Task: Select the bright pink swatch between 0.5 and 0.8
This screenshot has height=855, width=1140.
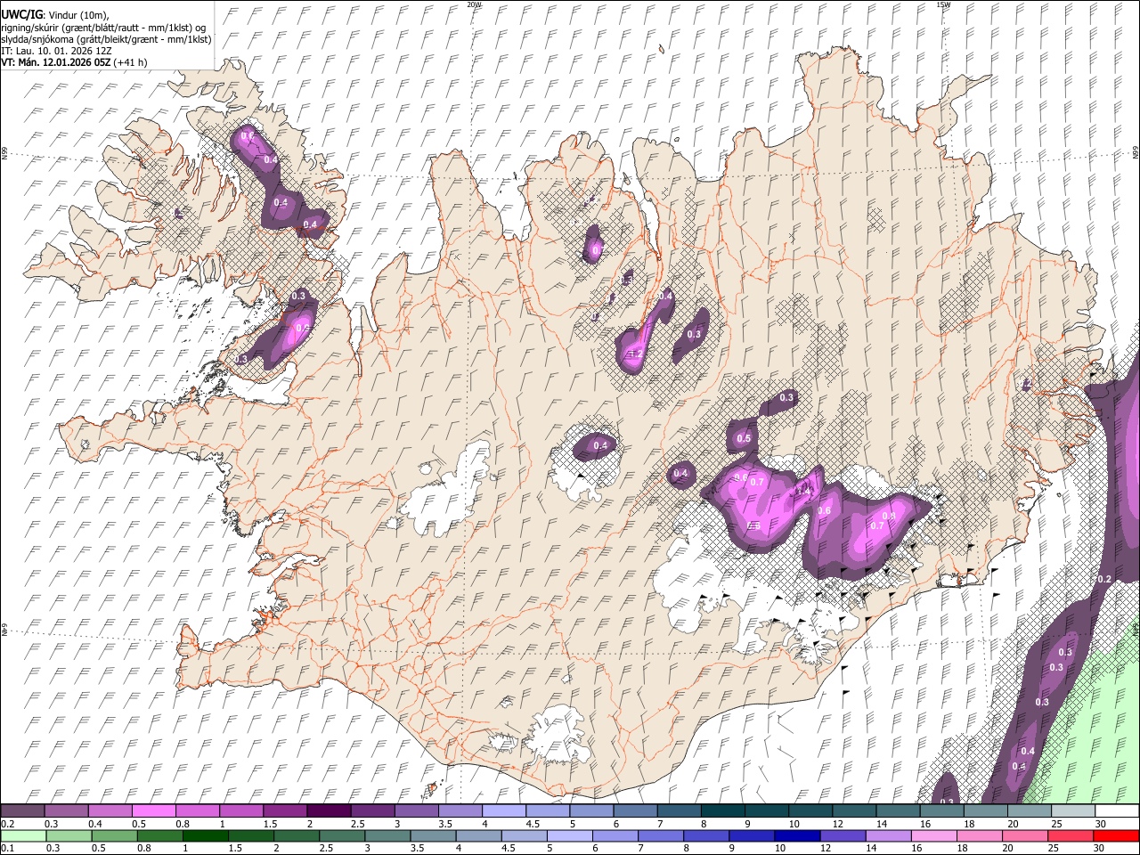Action: click(154, 811)
